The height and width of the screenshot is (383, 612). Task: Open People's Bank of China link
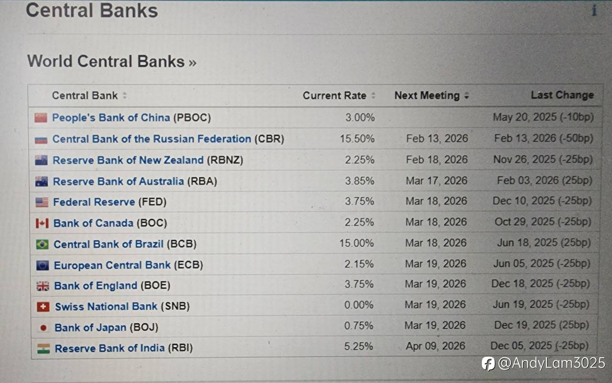[111, 117]
